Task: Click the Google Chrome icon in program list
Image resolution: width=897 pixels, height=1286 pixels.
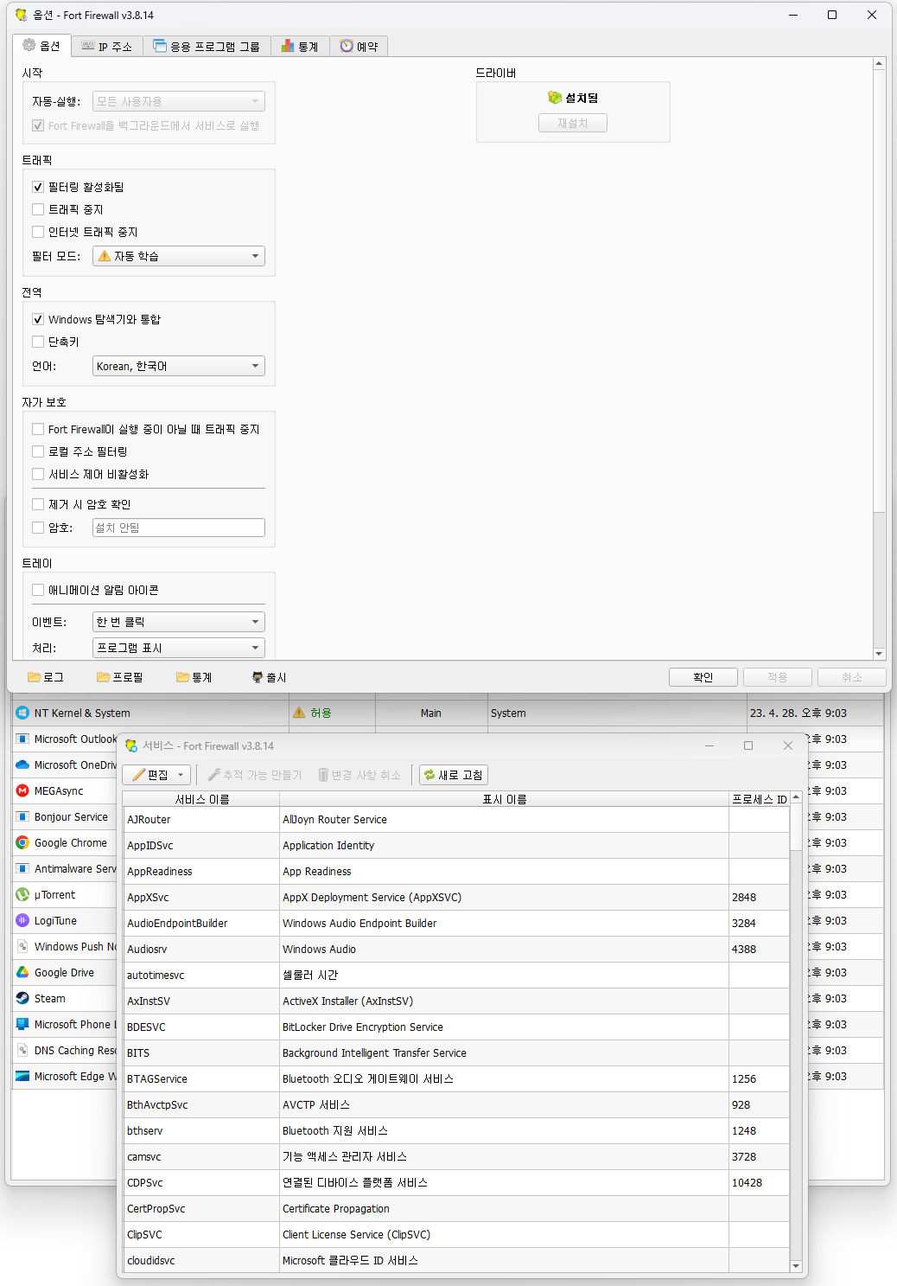Action: click(22, 842)
